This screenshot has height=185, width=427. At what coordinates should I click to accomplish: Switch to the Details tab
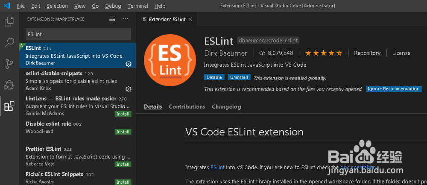(153, 106)
